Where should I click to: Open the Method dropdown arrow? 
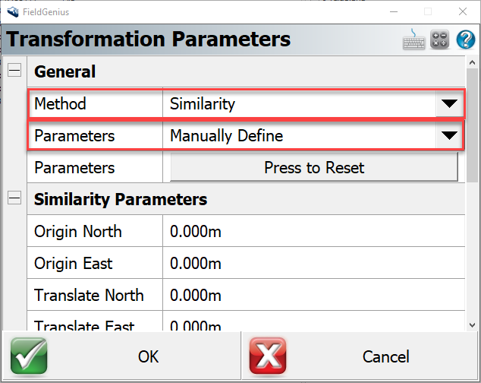(450, 104)
